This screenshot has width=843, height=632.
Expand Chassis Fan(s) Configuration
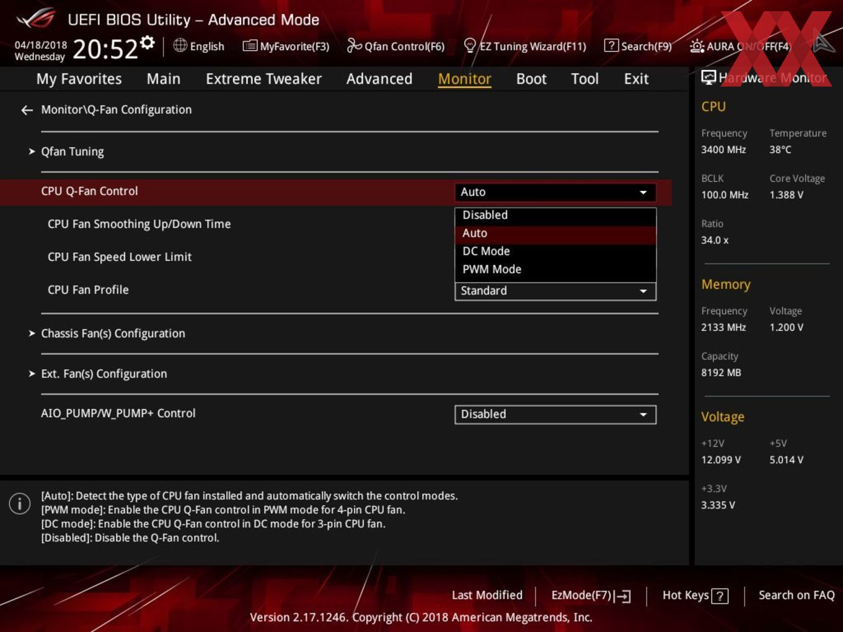(x=113, y=333)
